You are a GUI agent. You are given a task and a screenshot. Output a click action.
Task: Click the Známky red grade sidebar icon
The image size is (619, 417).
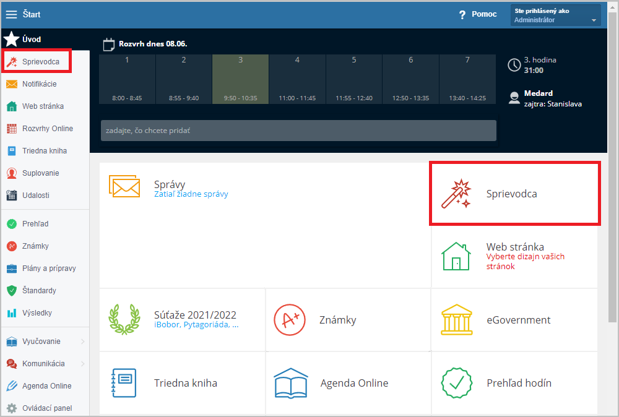click(x=12, y=246)
